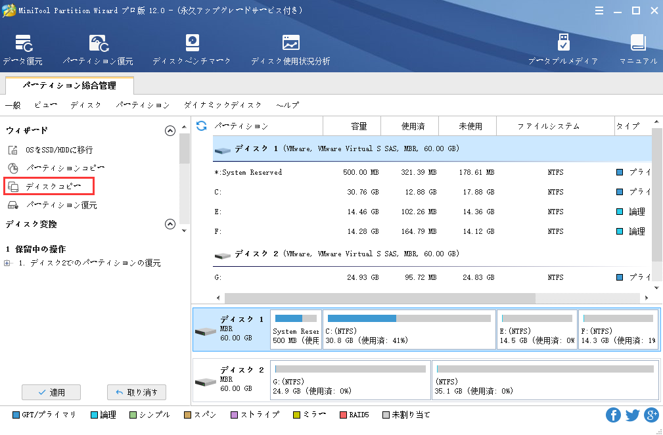Click ディスクコピー wizard link
Image resolution: width=663 pixels, height=435 pixels.
pos(53,187)
